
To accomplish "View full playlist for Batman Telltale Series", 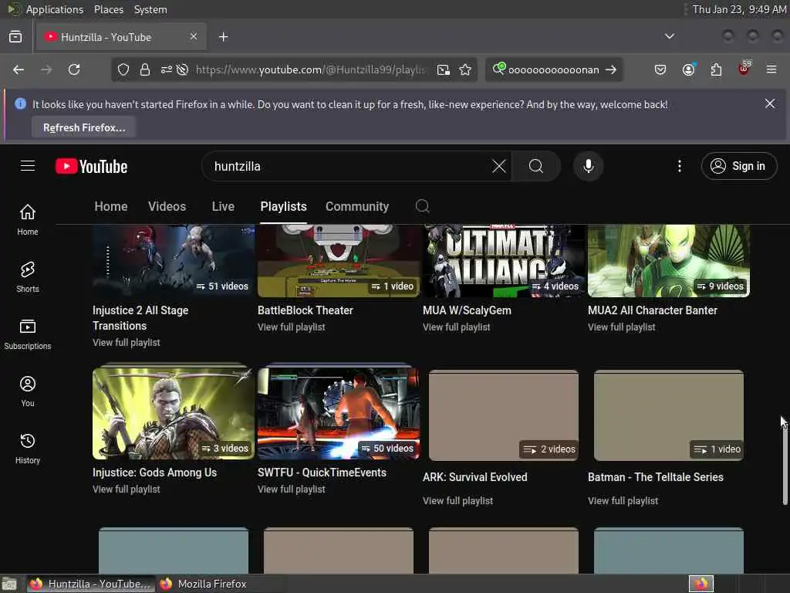I will [623, 500].
